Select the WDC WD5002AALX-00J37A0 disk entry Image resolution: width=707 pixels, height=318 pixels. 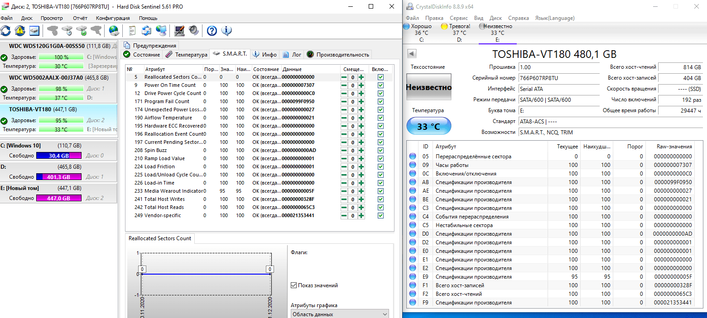58,88
